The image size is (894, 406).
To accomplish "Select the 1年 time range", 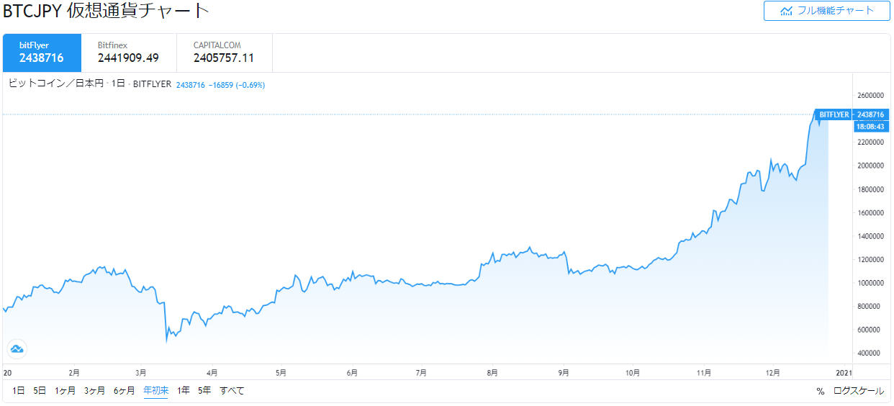I will (x=184, y=391).
